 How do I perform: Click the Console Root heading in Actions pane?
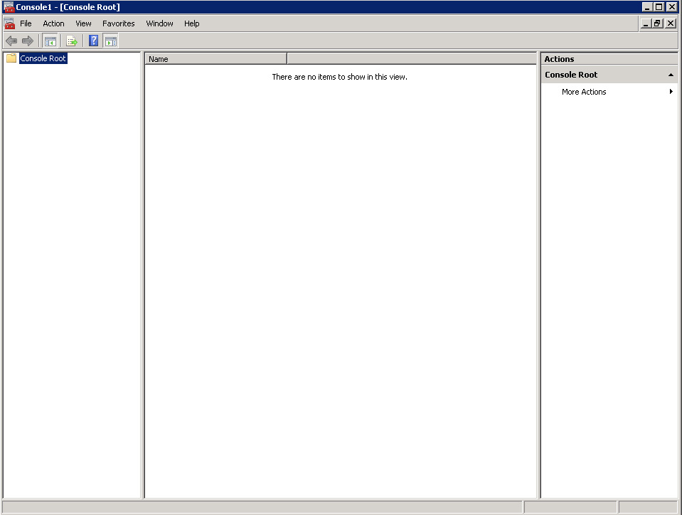[x=571, y=75]
